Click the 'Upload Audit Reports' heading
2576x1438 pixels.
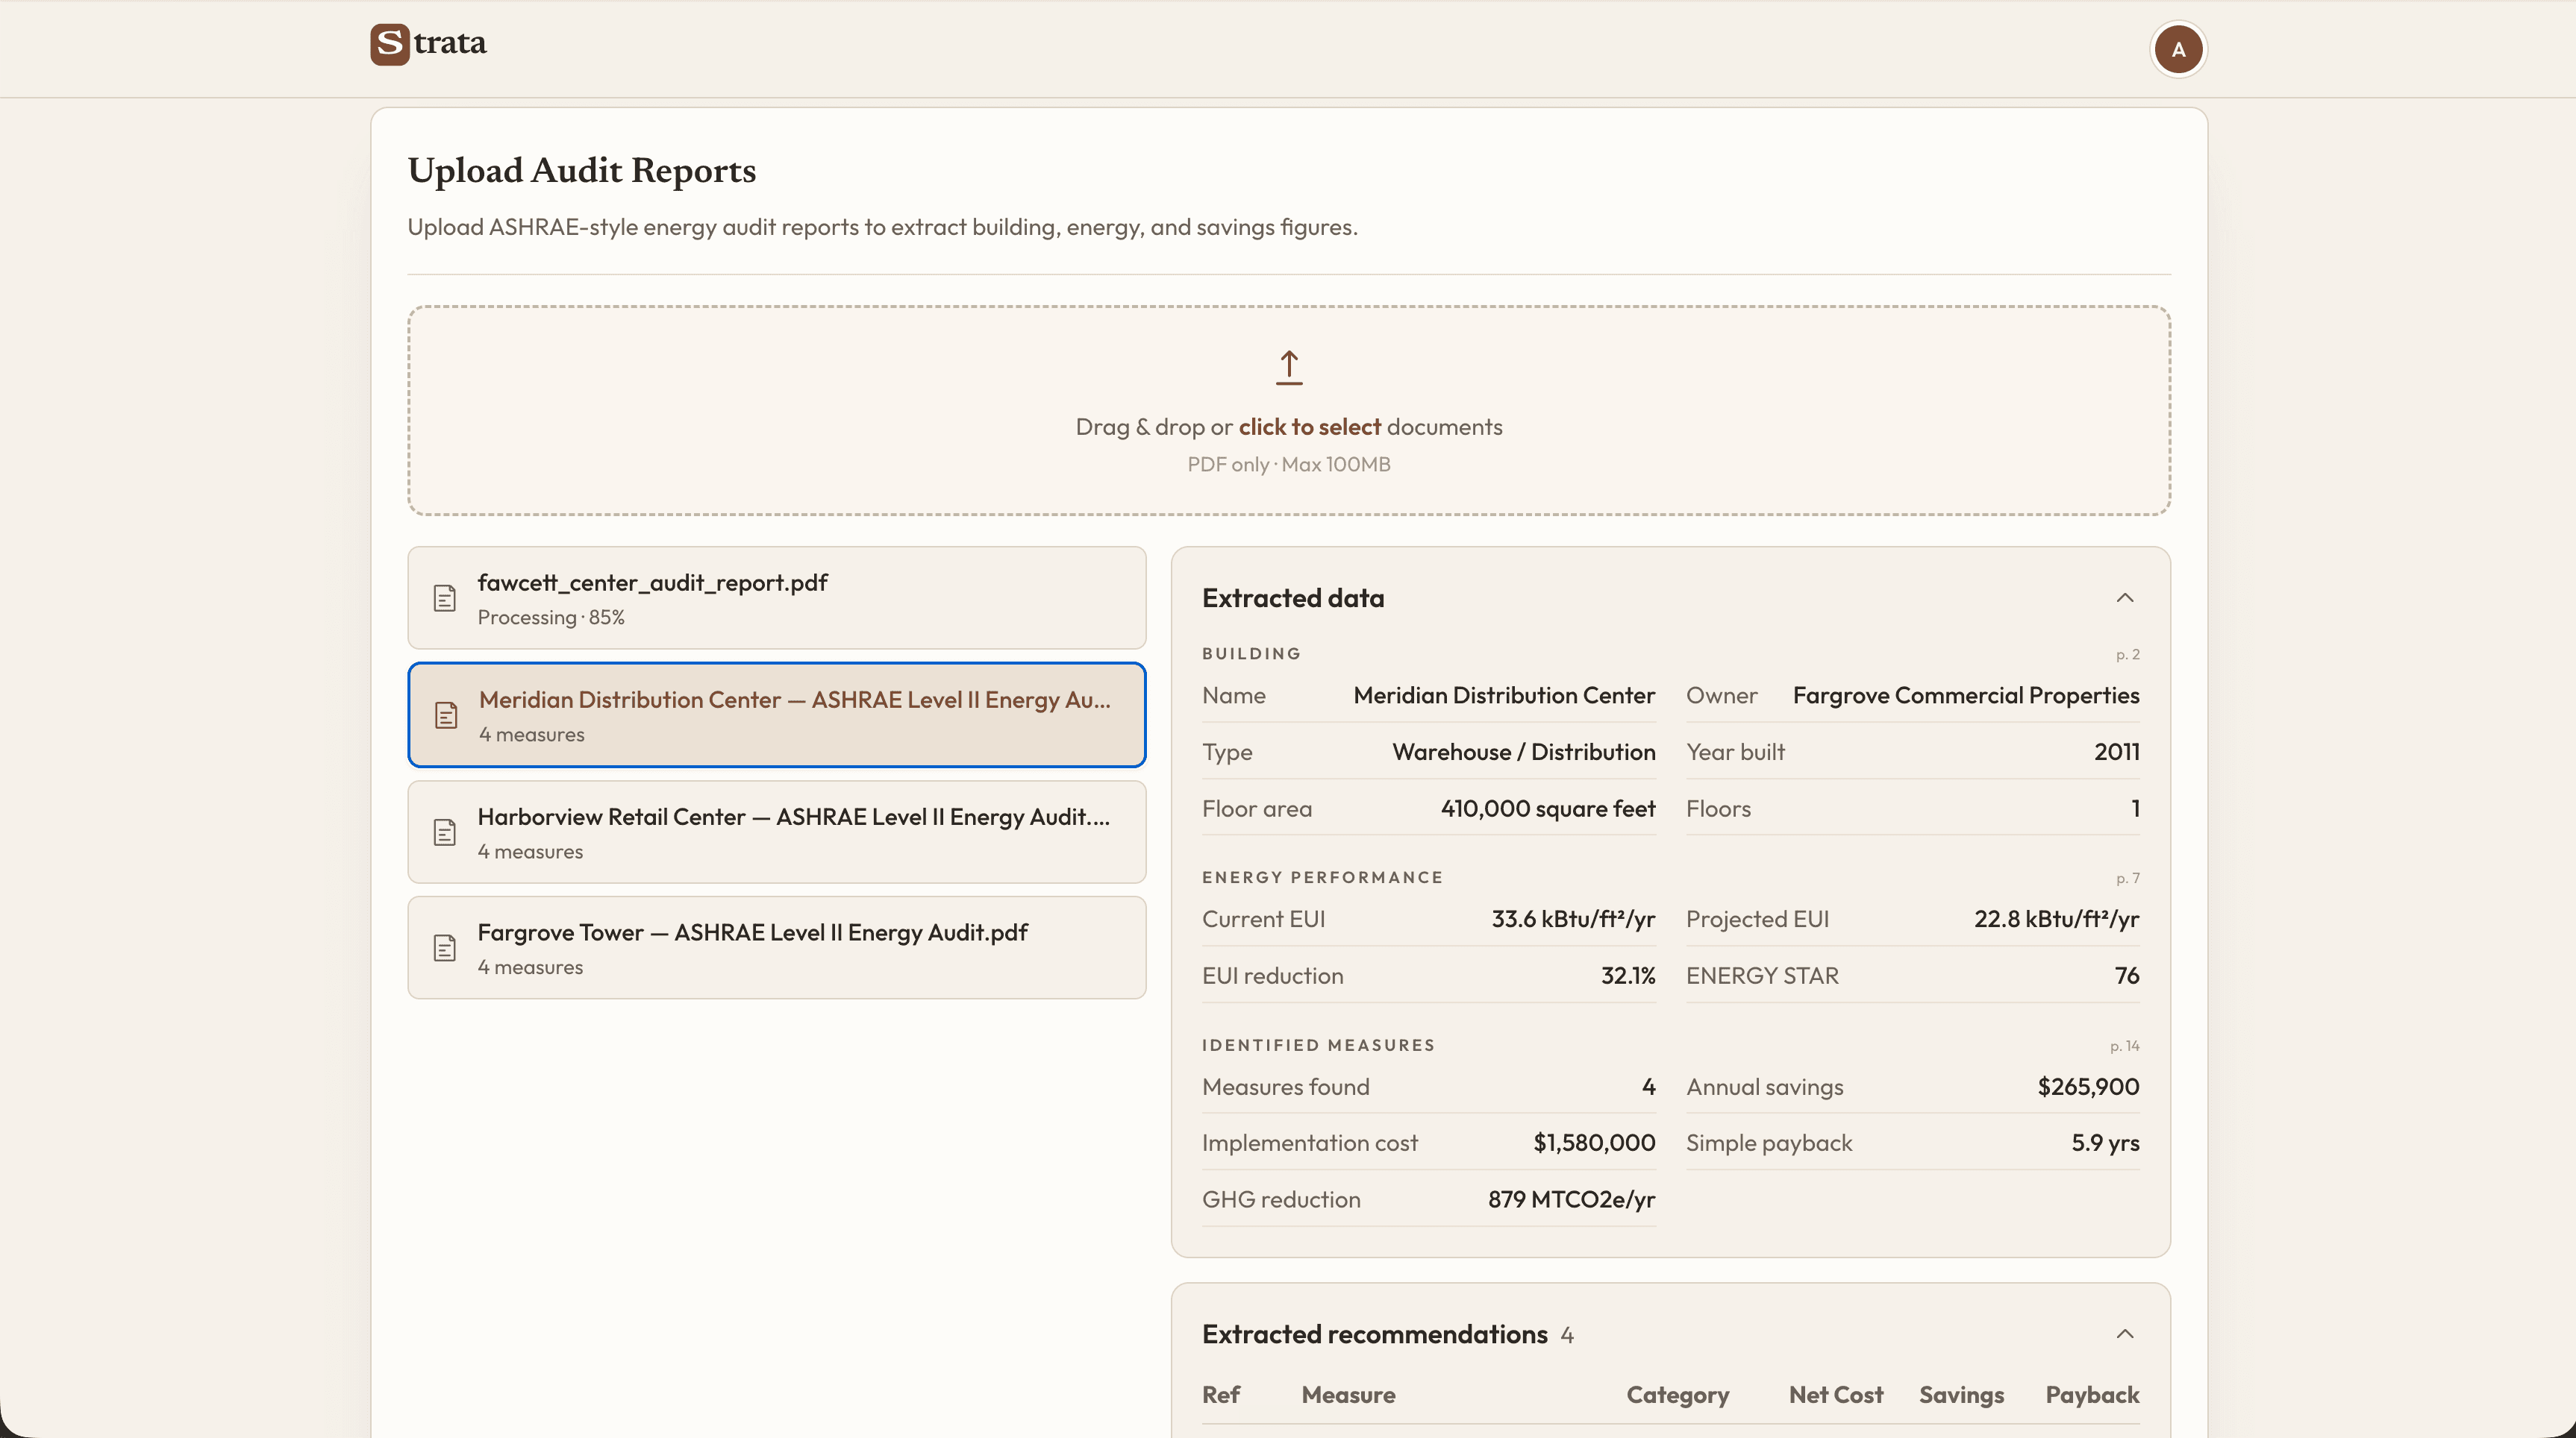[x=582, y=171]
